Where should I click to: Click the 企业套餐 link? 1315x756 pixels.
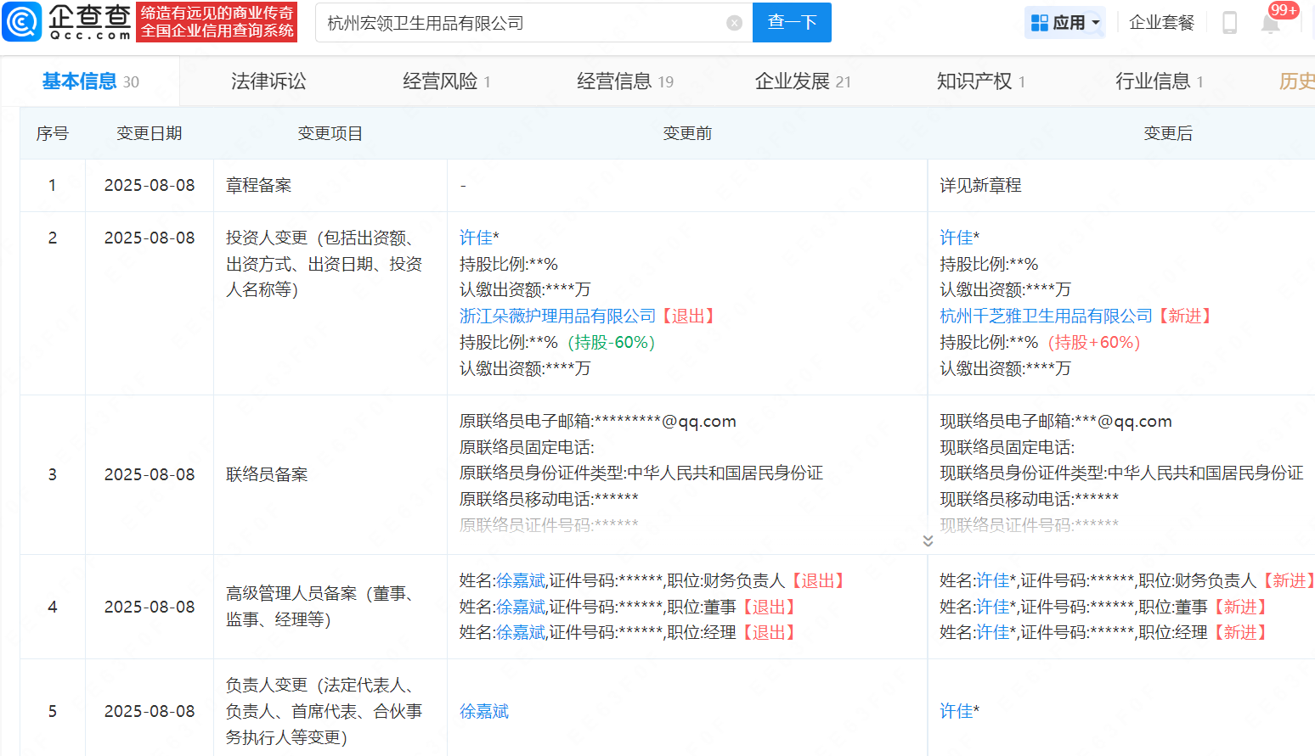click(x=1161, y=23)
